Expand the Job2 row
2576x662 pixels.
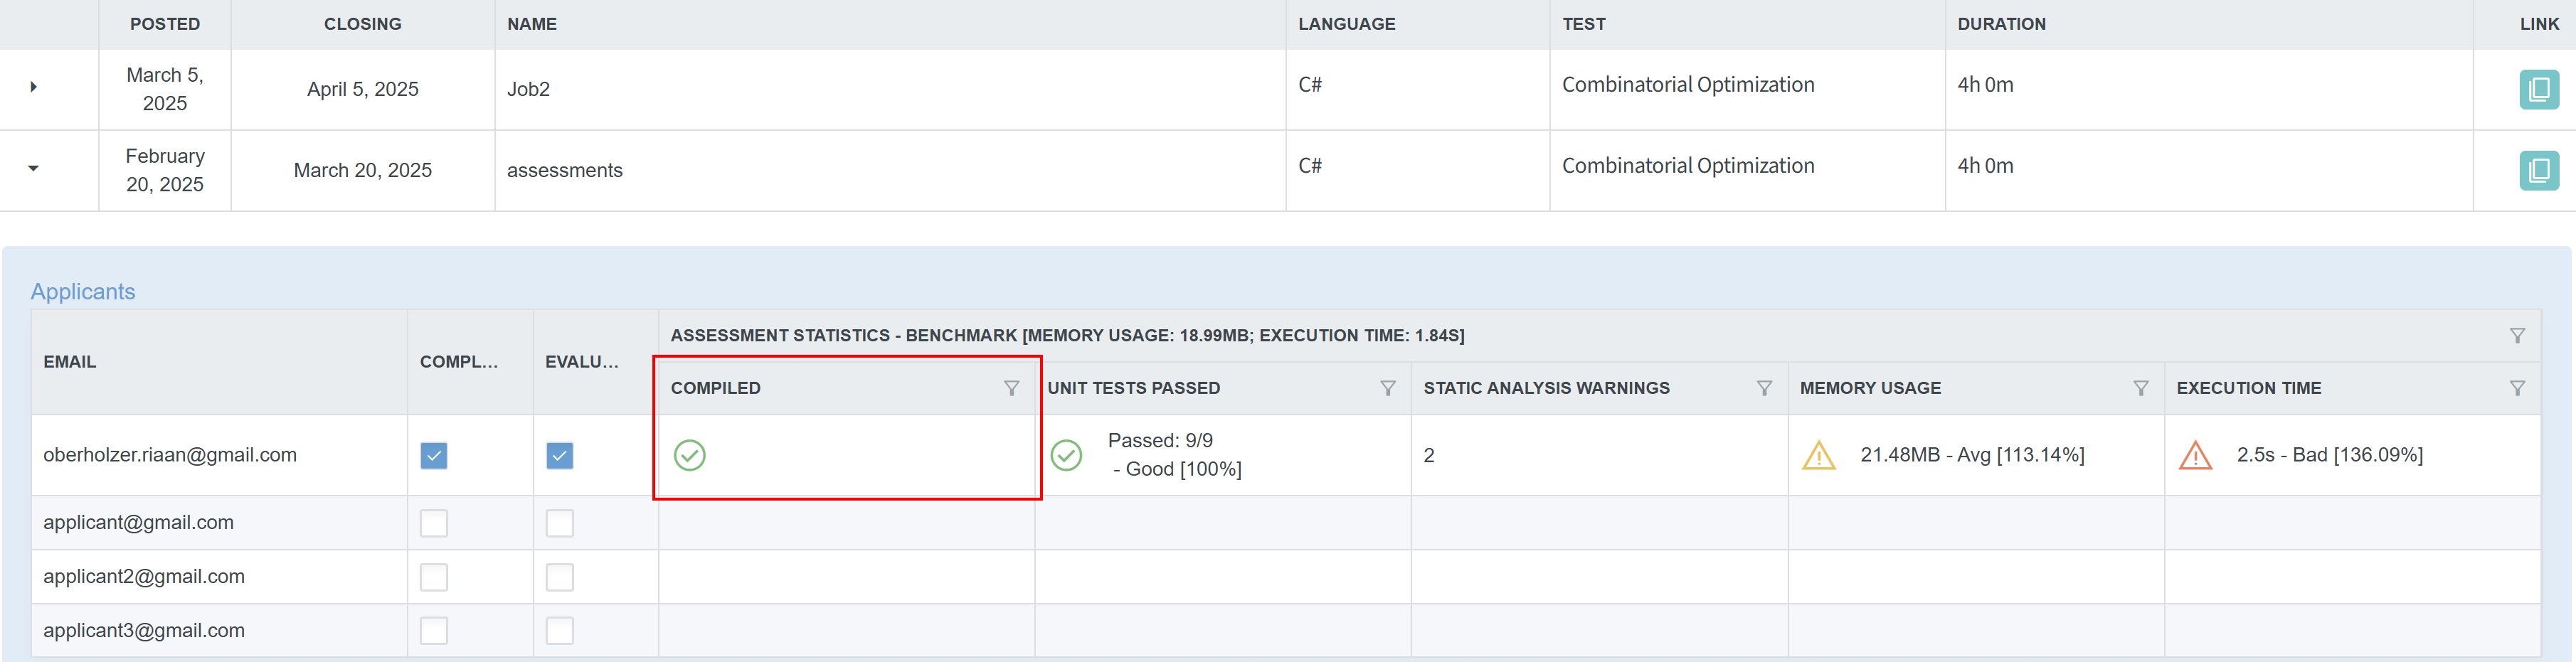click(33, 87)
